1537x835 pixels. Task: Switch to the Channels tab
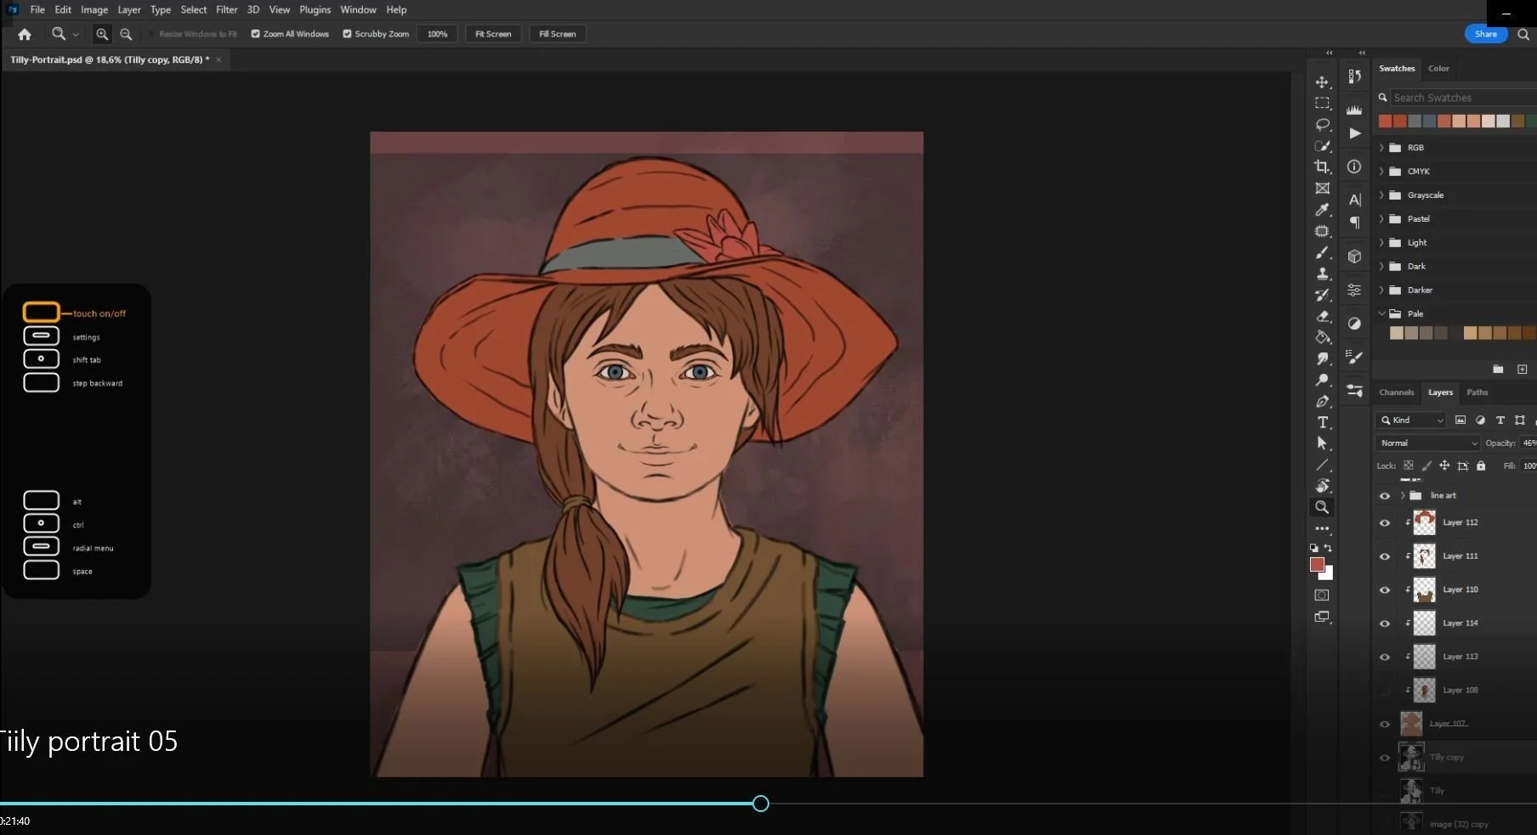click(x=1396, y=392)
